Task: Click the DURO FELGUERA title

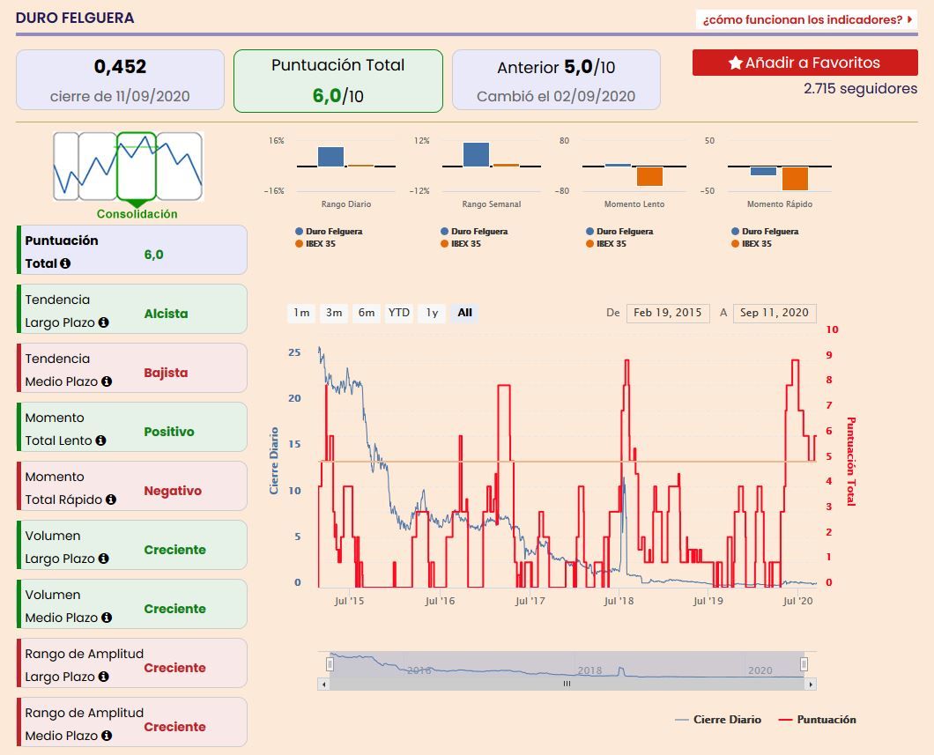Action: pos(75,18)
